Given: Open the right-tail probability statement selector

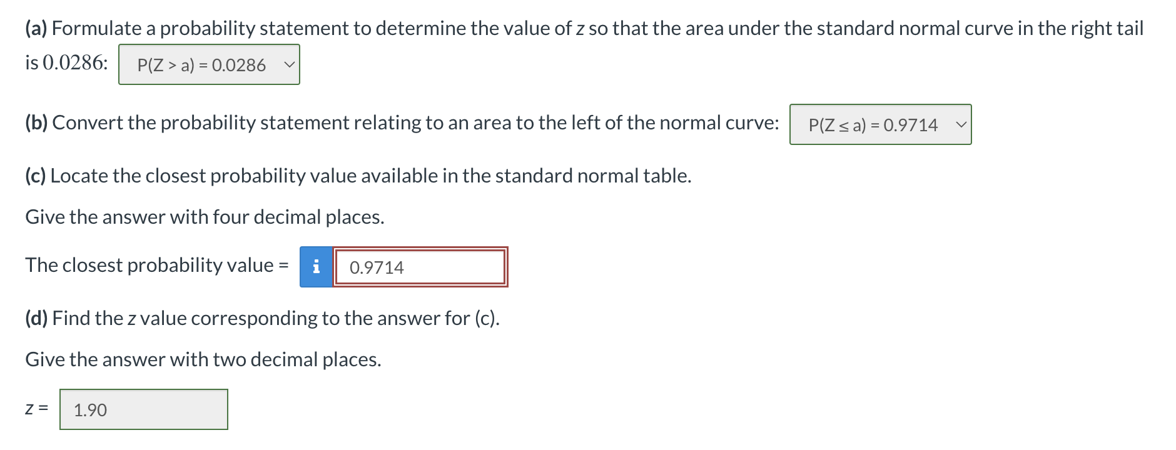Looking at the screenshot, I should click(208, 64).
